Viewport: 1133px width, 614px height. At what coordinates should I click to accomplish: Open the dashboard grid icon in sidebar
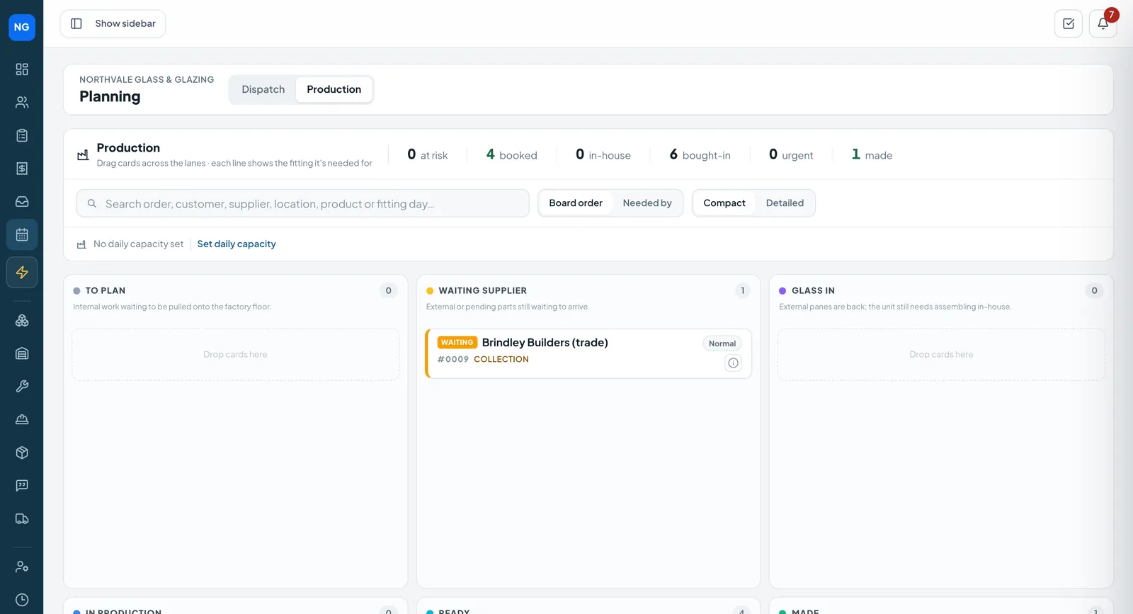[x=22, y=69]
